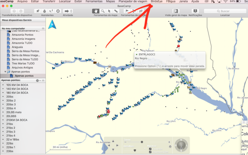Open the Planejador de viagem menu
The width and height of the screenshot is (248, 155).
click(133, 2)
